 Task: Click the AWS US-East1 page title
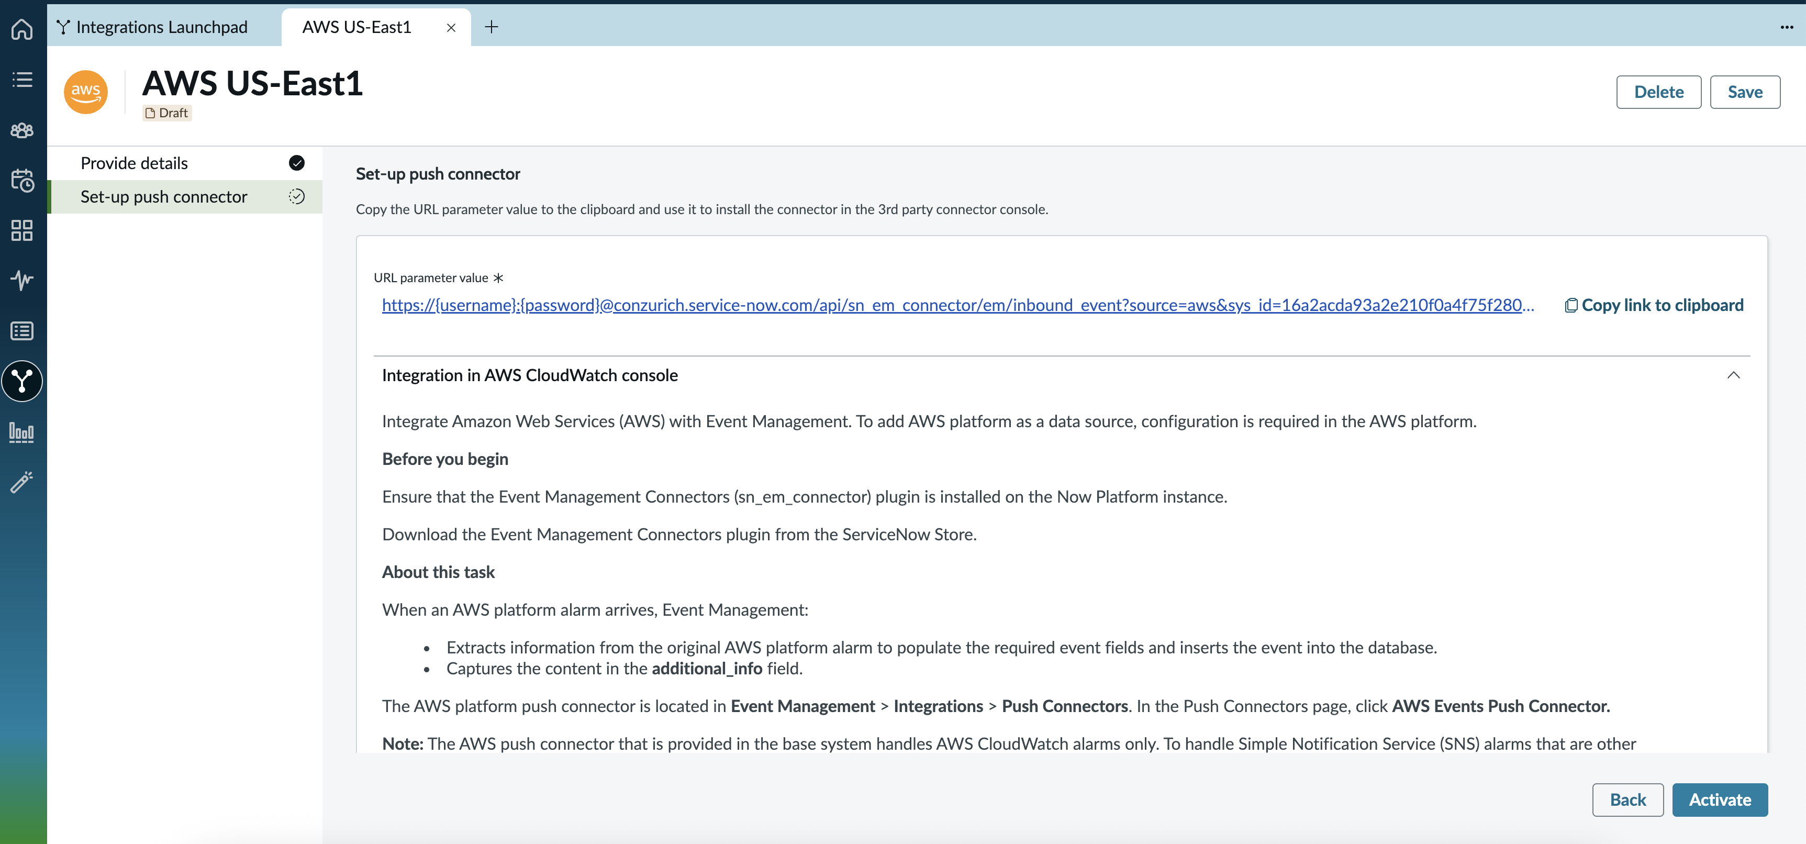(x=252, y=83)
